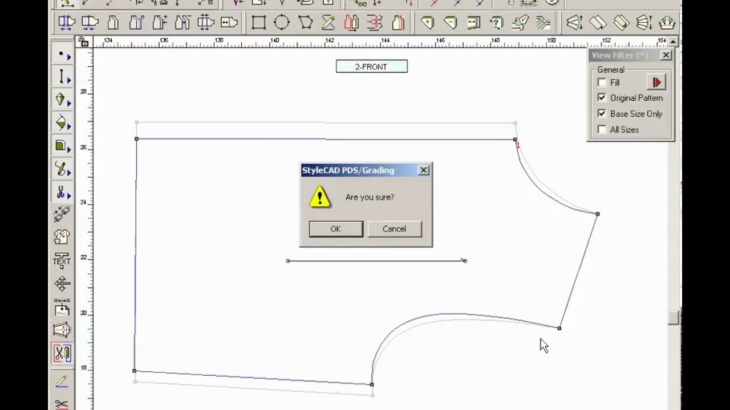Click the bodice piece with plus sign icon
Image resolution: width=730 pixels, height=410 pixels.
[x=159, y=23]
